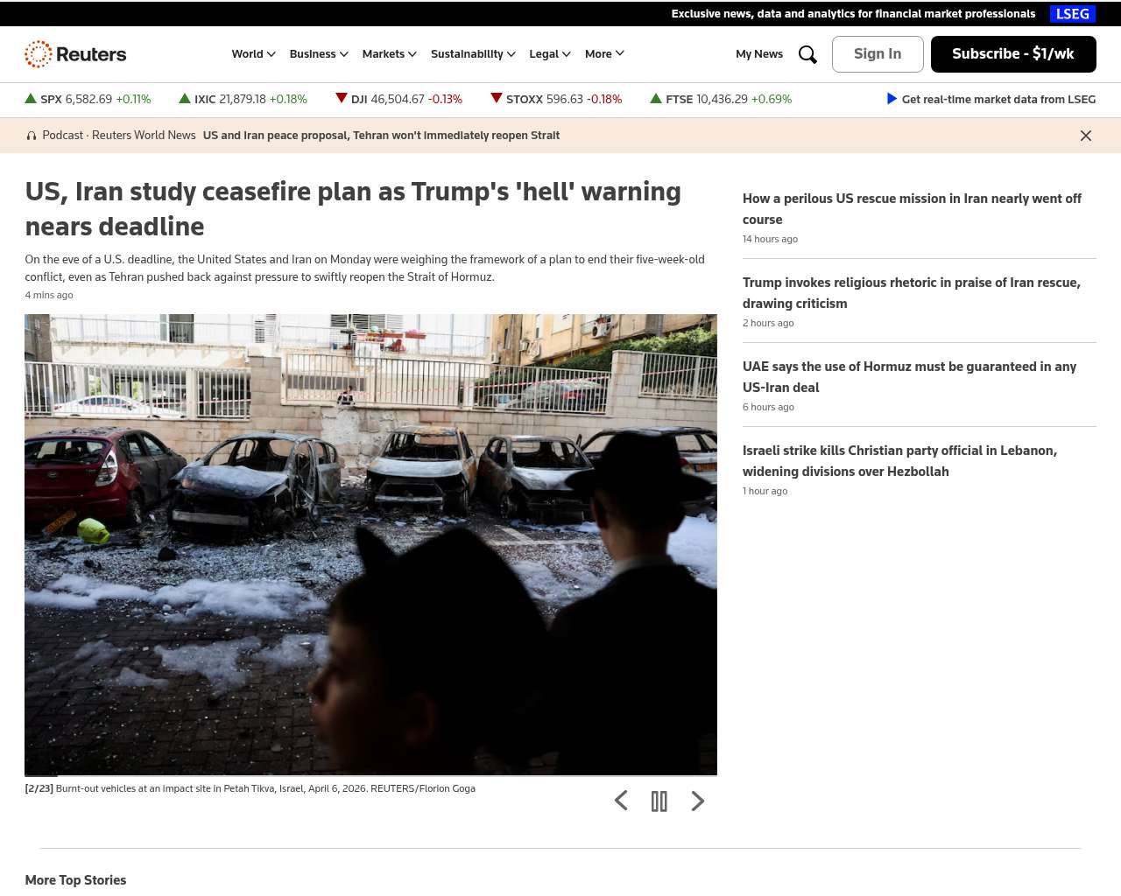Screen dimensions: 1121x896
Task: Open the search magnifier icon
Action: 807,54
